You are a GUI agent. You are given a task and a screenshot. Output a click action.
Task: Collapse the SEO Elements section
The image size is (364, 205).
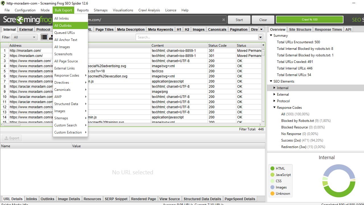point(271,81)
